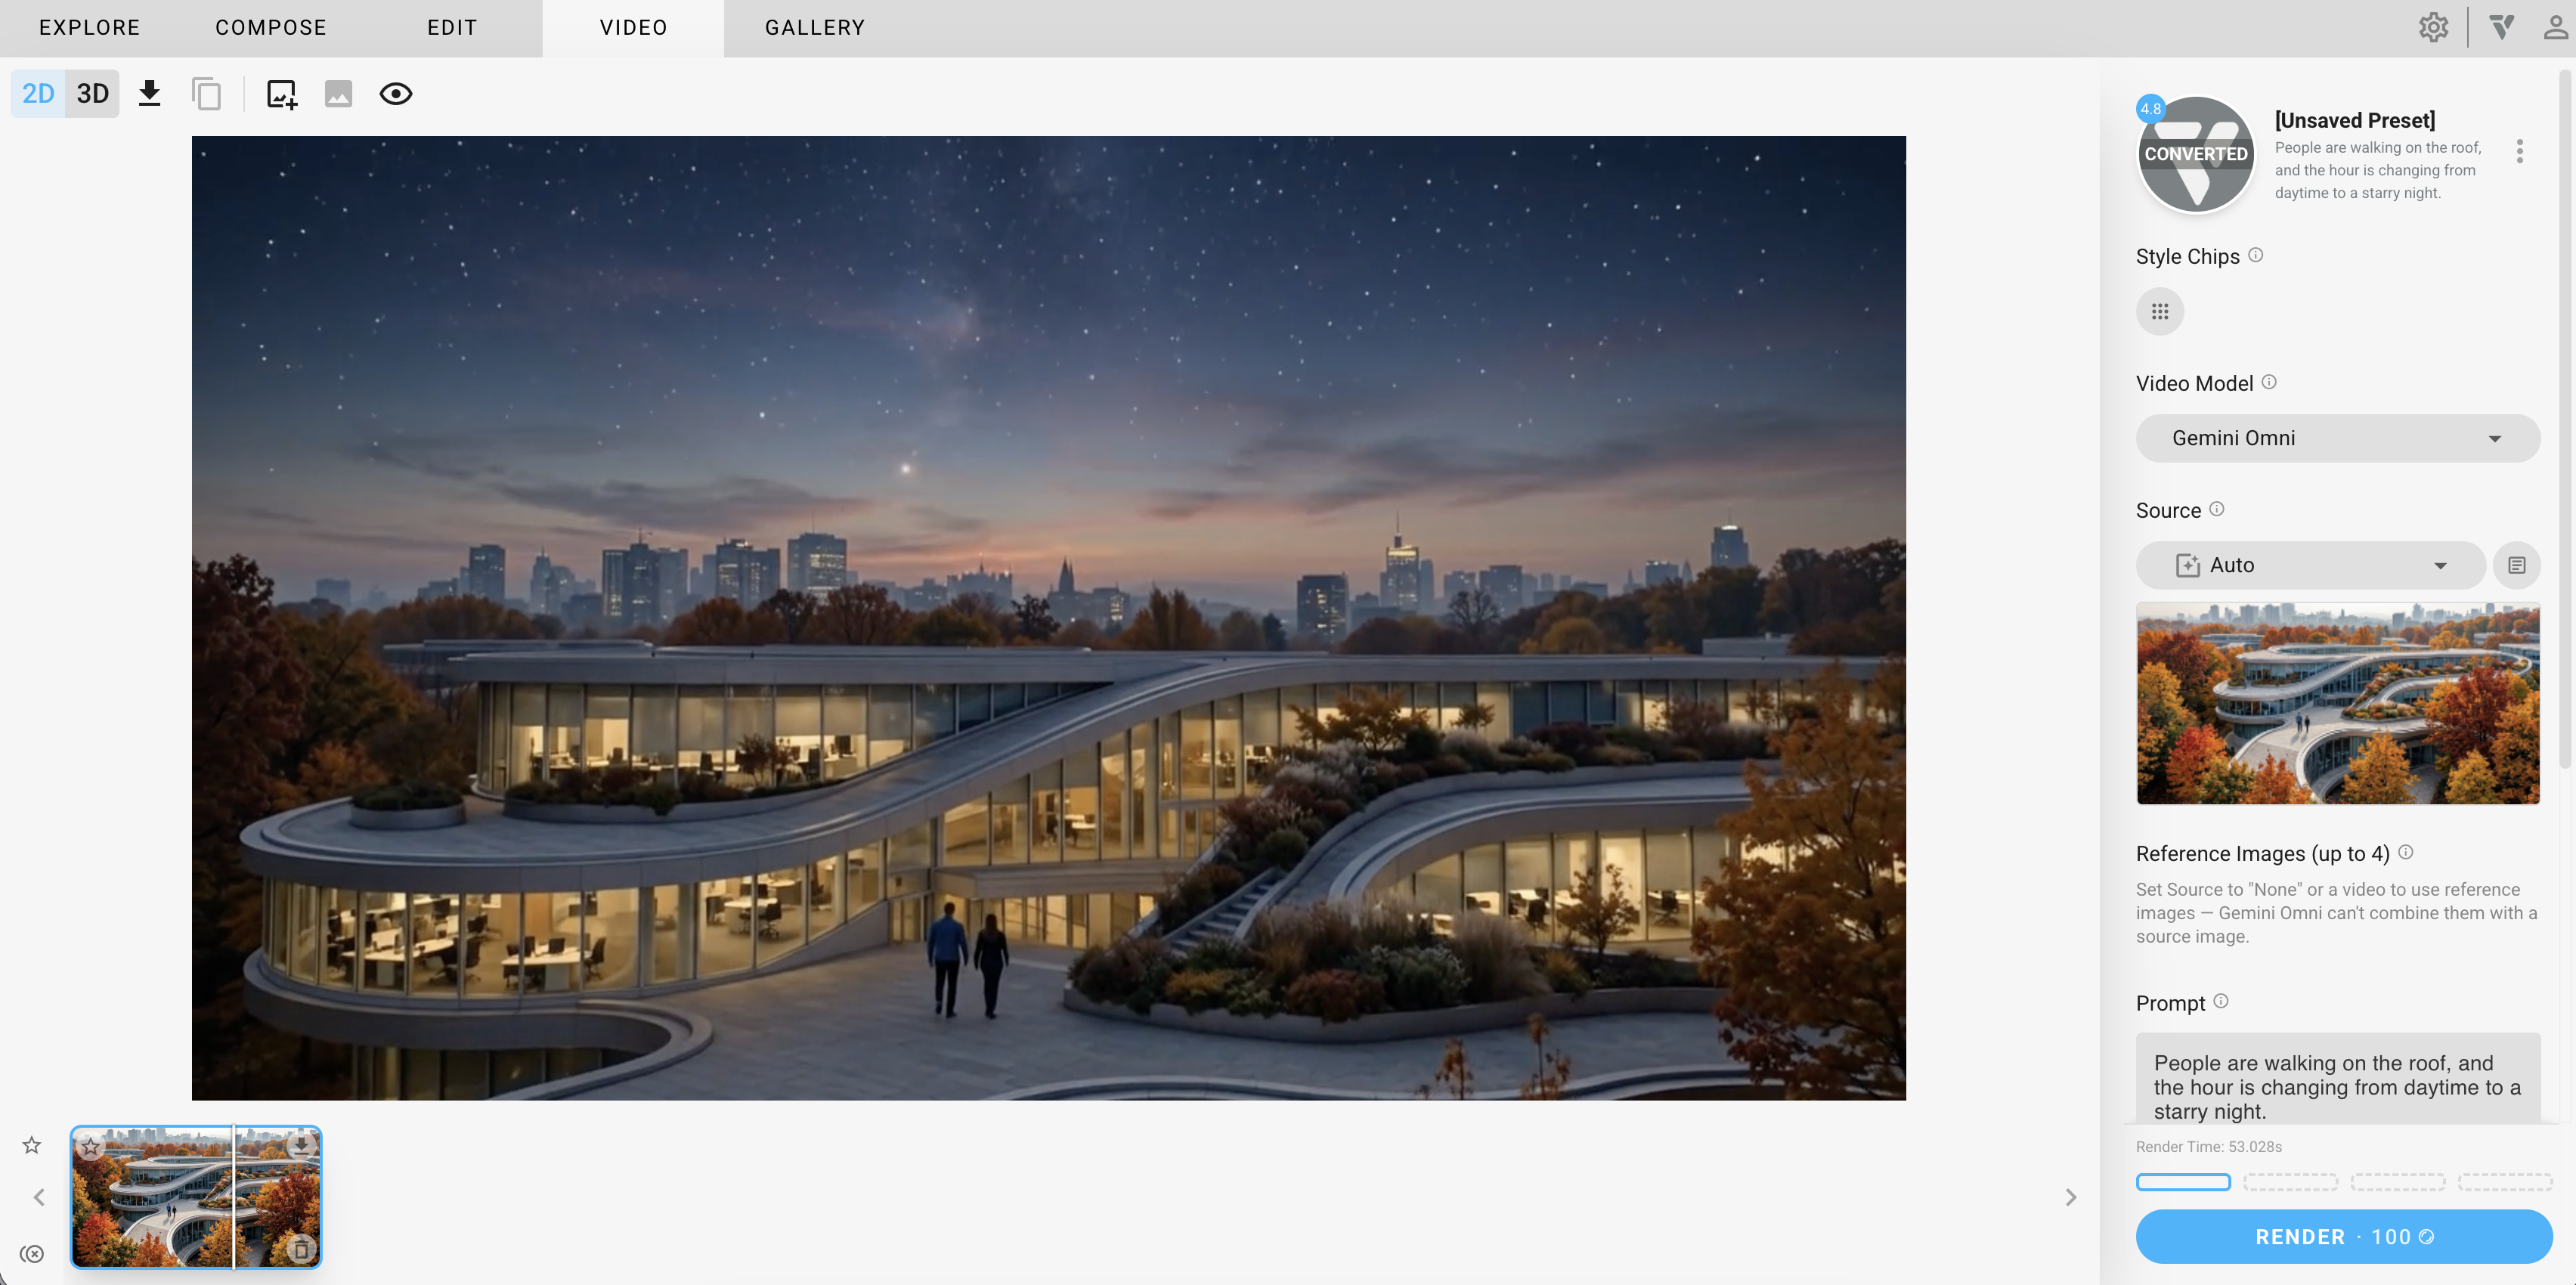The width and height of the screenshot is (2576, 1285).
Task: Expand the Auto source dropdown
Action: pos(2310,565)
